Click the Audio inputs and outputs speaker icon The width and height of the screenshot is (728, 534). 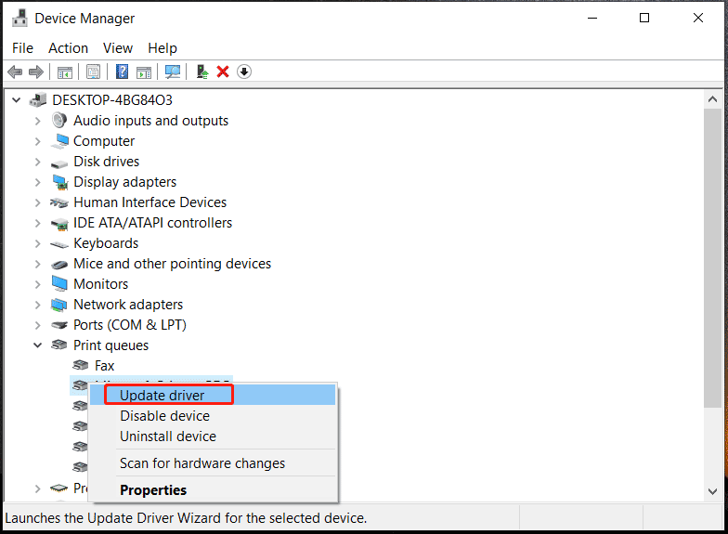click(59, 121)
